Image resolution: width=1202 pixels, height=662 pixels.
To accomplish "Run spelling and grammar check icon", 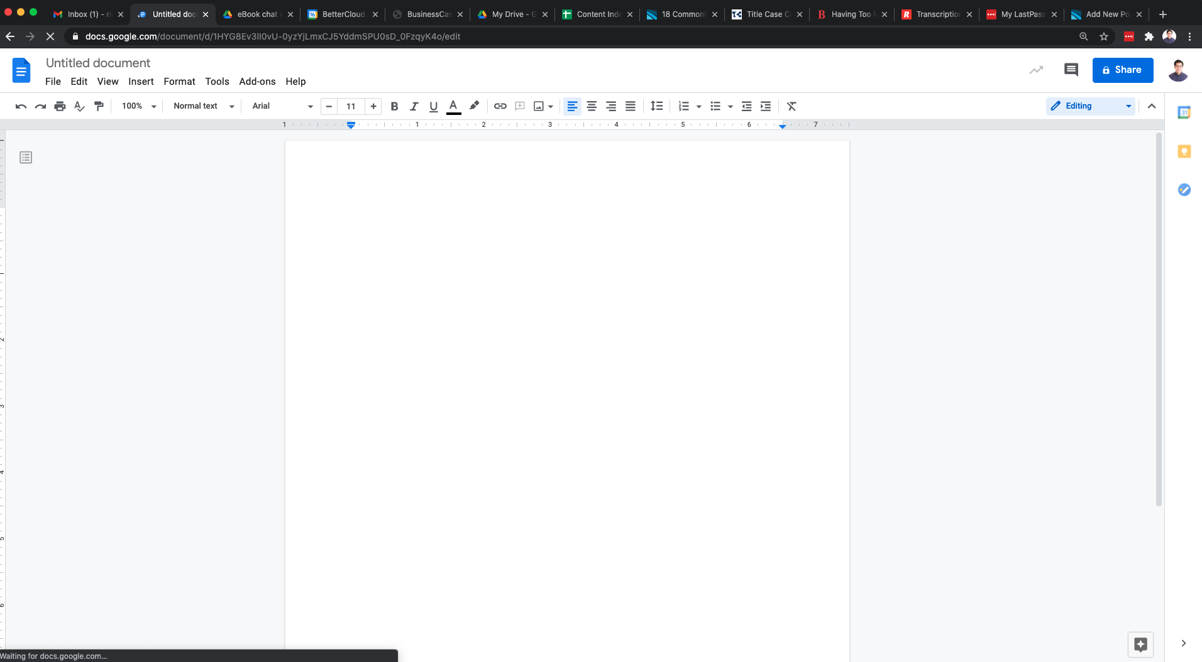I will (x=79, y=106).
